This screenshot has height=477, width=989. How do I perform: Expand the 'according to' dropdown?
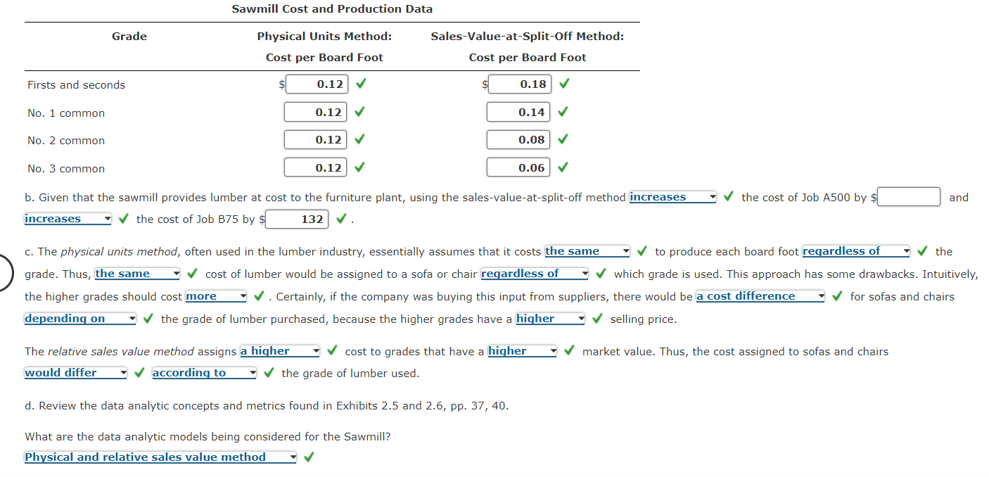204,373
